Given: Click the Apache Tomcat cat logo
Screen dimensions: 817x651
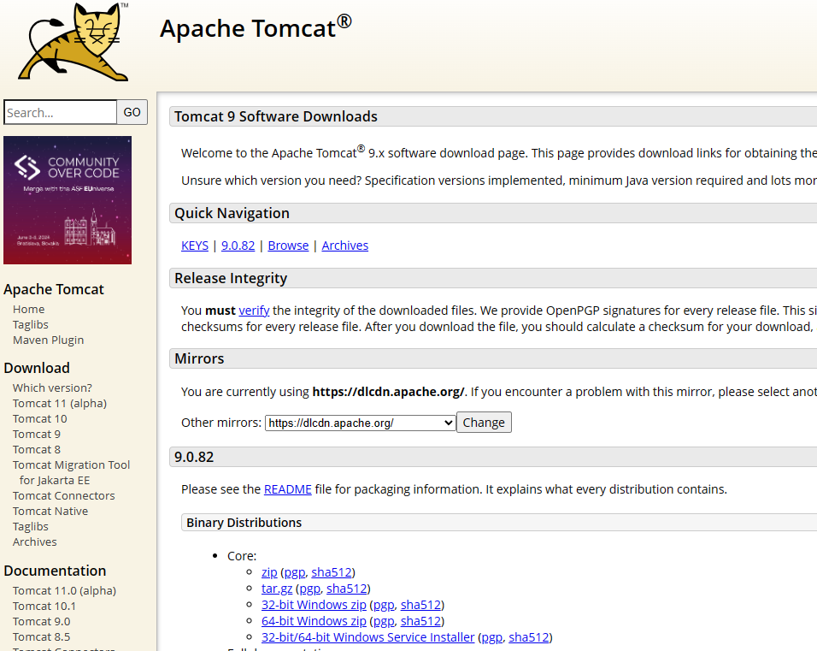Looking at the screenshot, I should (x=73, y=42).
